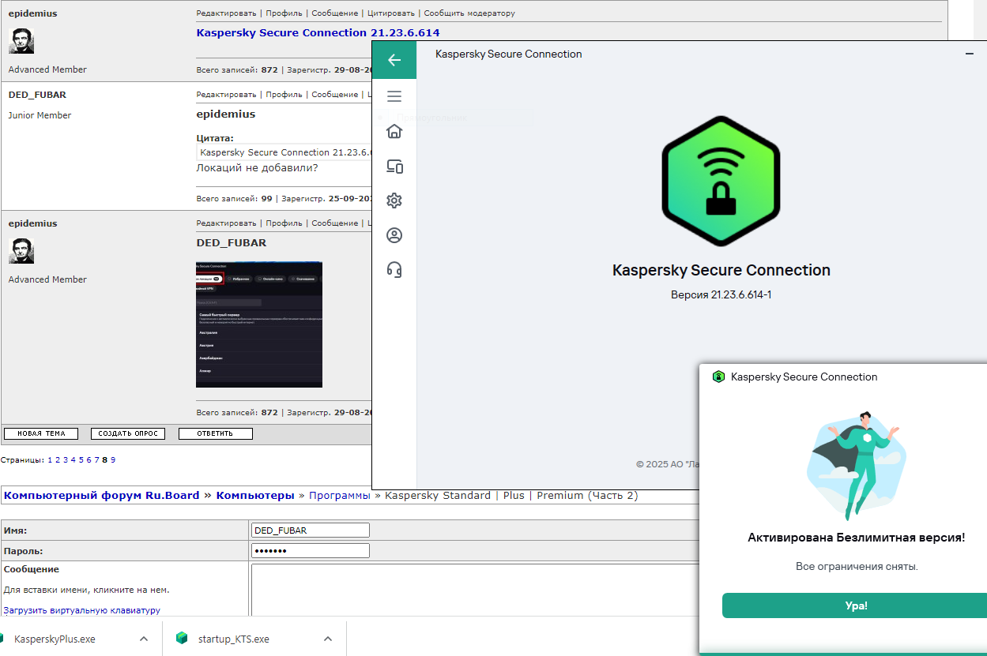
Task: Click 'Редактировать' in DED_FUBAR post
Action: pos(226,95)
